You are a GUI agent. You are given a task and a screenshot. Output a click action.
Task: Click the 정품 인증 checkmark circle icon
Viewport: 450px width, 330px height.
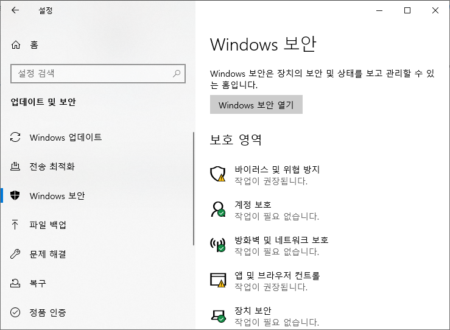(15, 312)
